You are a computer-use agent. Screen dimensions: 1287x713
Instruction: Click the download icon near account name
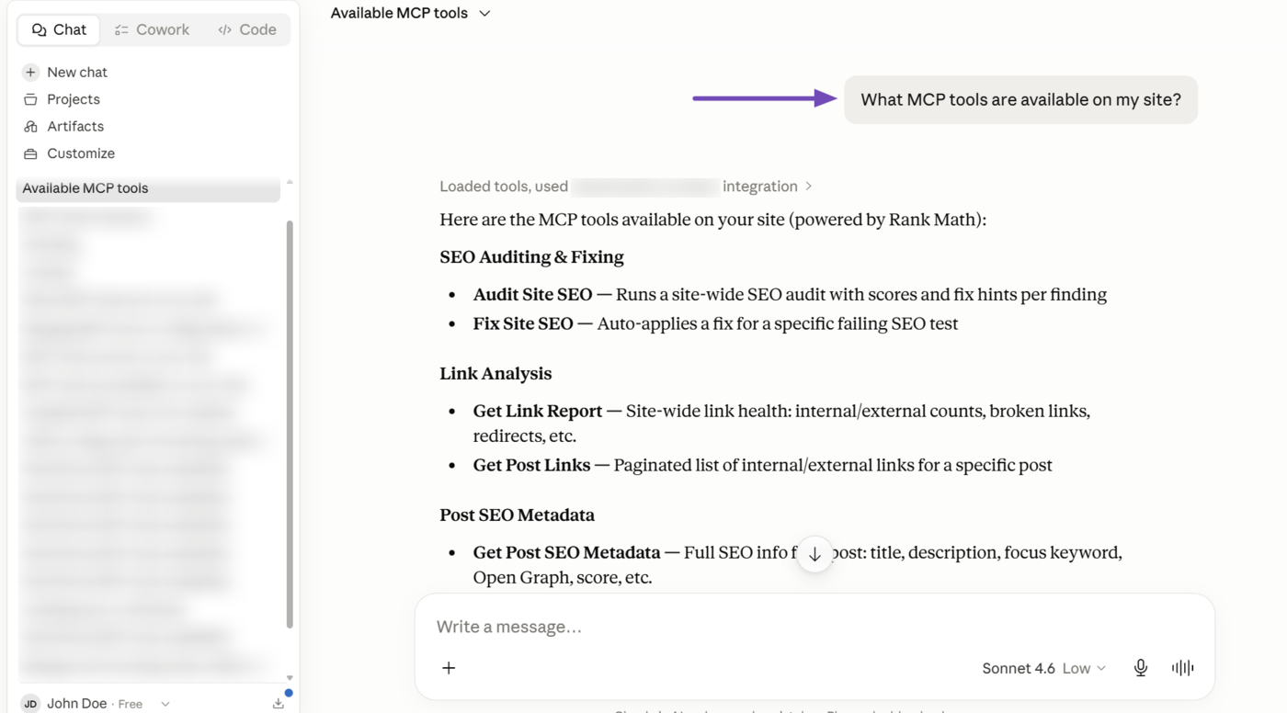(x=279, y=704)
